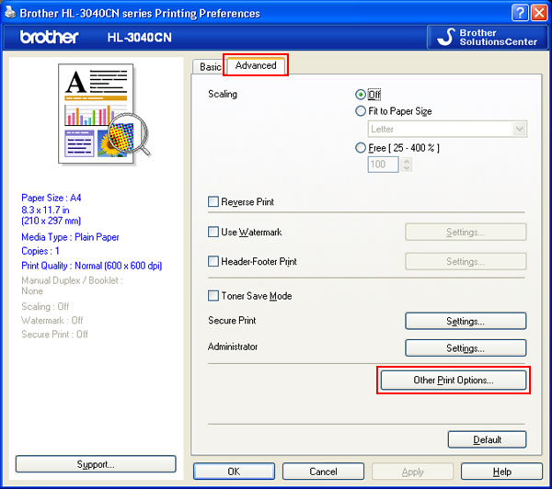
Task: Open Help from bottom button
Action: click(502, 472)
